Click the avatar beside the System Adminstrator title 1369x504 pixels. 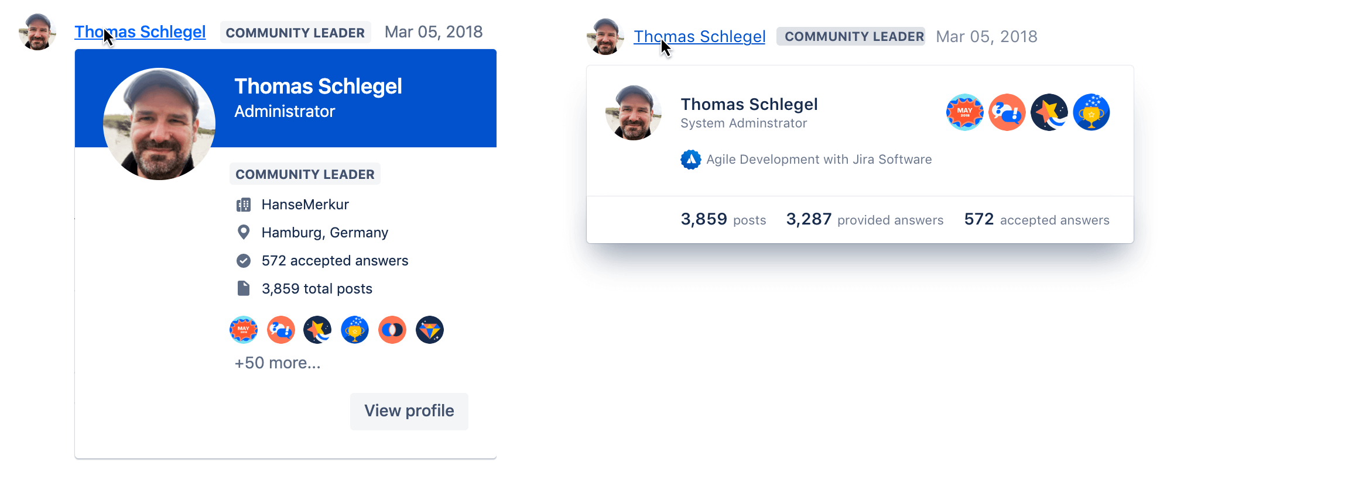click(634, 113)
